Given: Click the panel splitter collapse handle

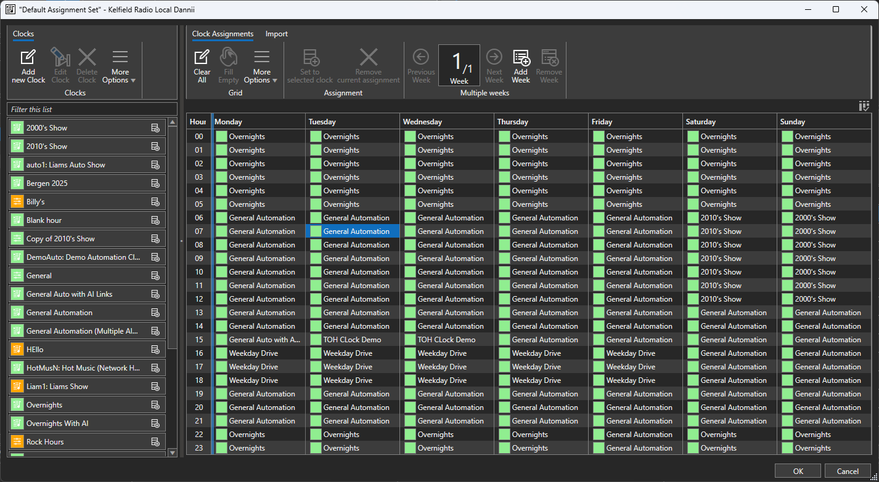Looking at the screenshot, I should [181, 241].
